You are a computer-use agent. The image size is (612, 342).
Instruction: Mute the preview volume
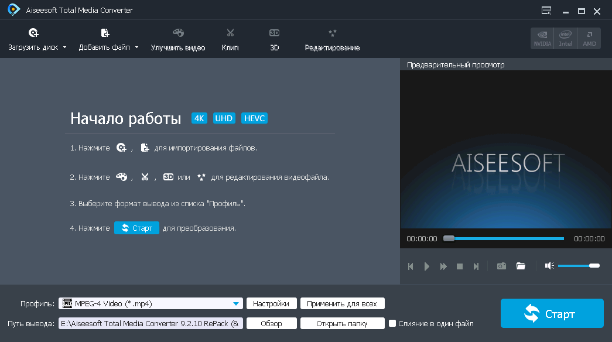(549, 265)
